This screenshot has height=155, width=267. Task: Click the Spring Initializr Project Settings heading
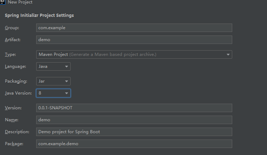(x=39, y=15)
